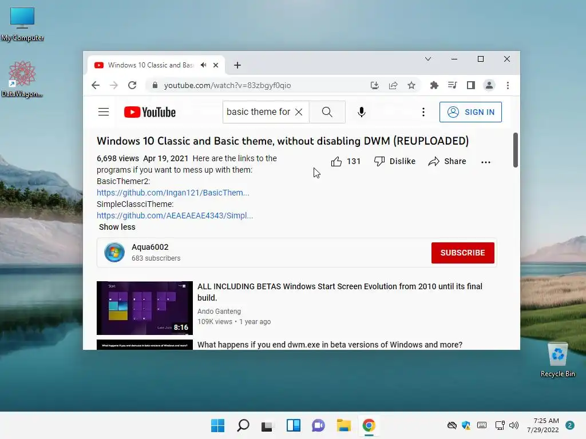The image size is (586, 439).
Task: Open the Windows Start button
Action: pyautogui.click(x=218, y=425)
